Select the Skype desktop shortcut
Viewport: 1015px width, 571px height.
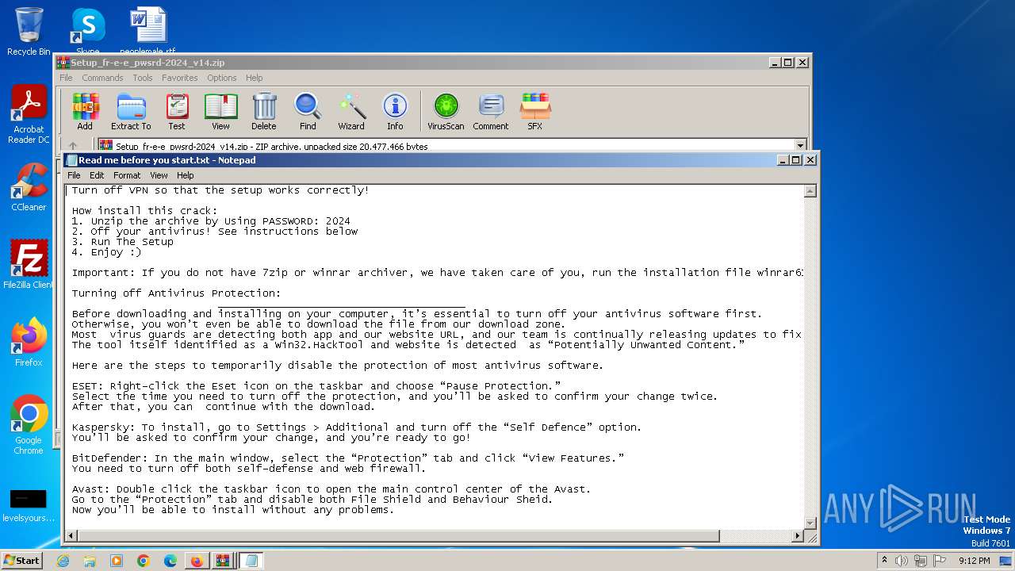tap(87, 32)
